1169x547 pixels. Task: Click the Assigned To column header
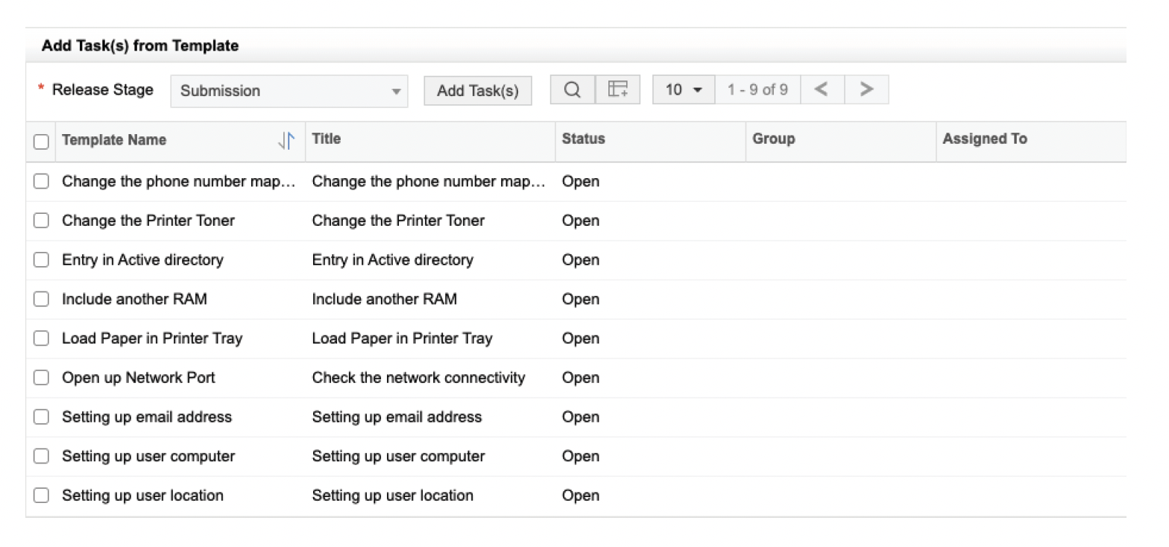pyautogui.click(x=984, y=139)
